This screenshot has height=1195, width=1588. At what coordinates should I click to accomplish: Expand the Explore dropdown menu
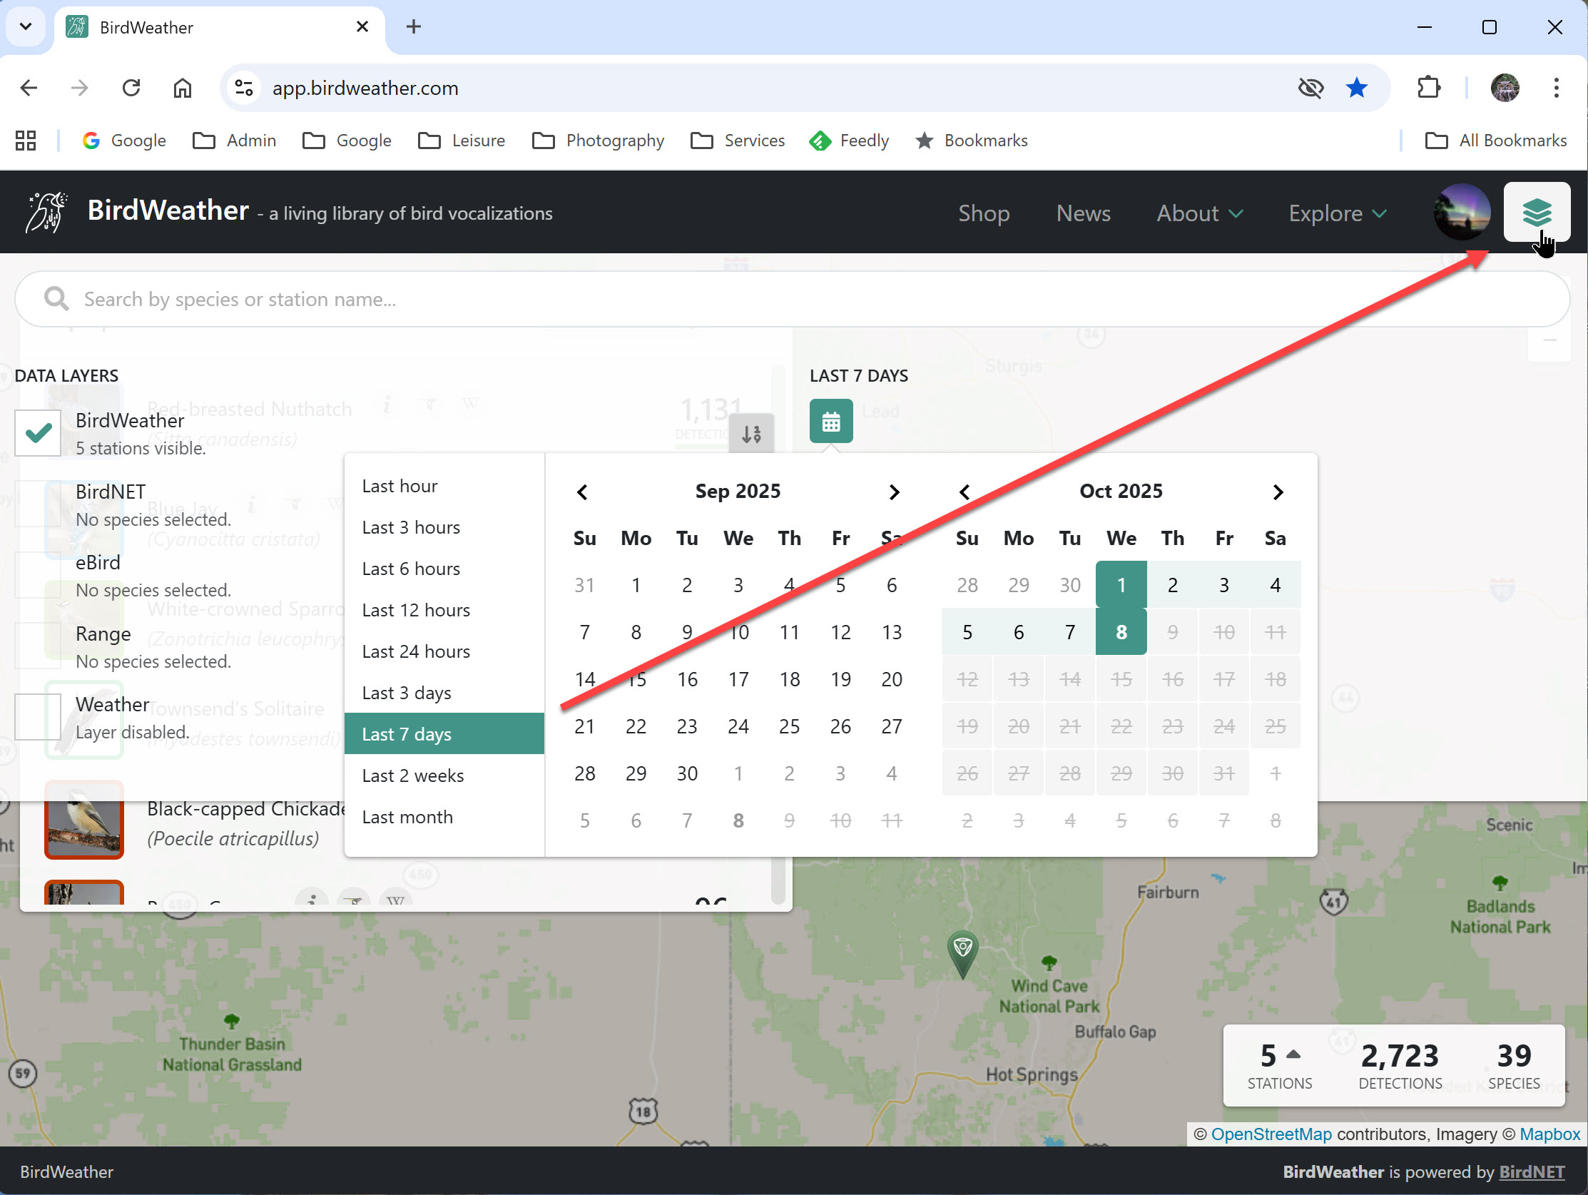(x=1337, y=213)
